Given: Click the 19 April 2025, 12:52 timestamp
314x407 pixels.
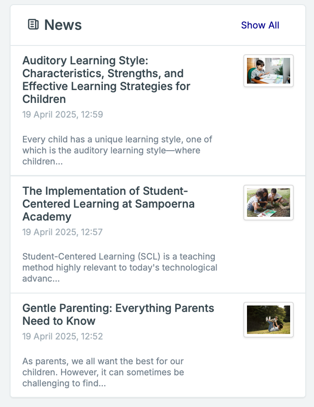Looking at the screenshot, I should point(62,336).
